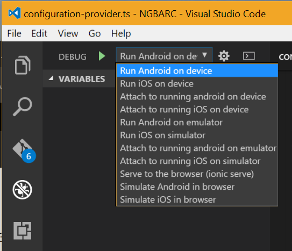Open the Extensions icon in sidebar
The height and width of the screenshot is (251, 292).
coord(23,231)
